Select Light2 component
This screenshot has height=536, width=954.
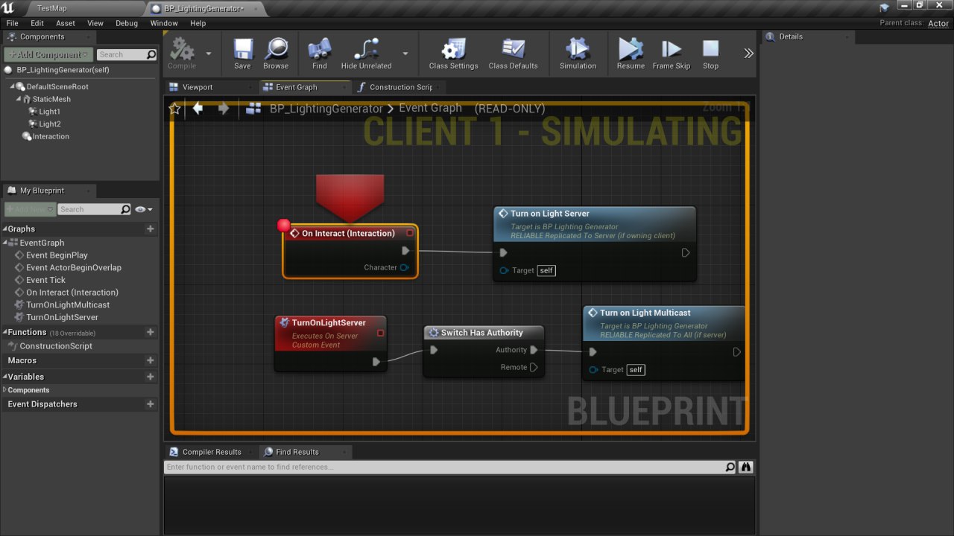coord(49,124)
